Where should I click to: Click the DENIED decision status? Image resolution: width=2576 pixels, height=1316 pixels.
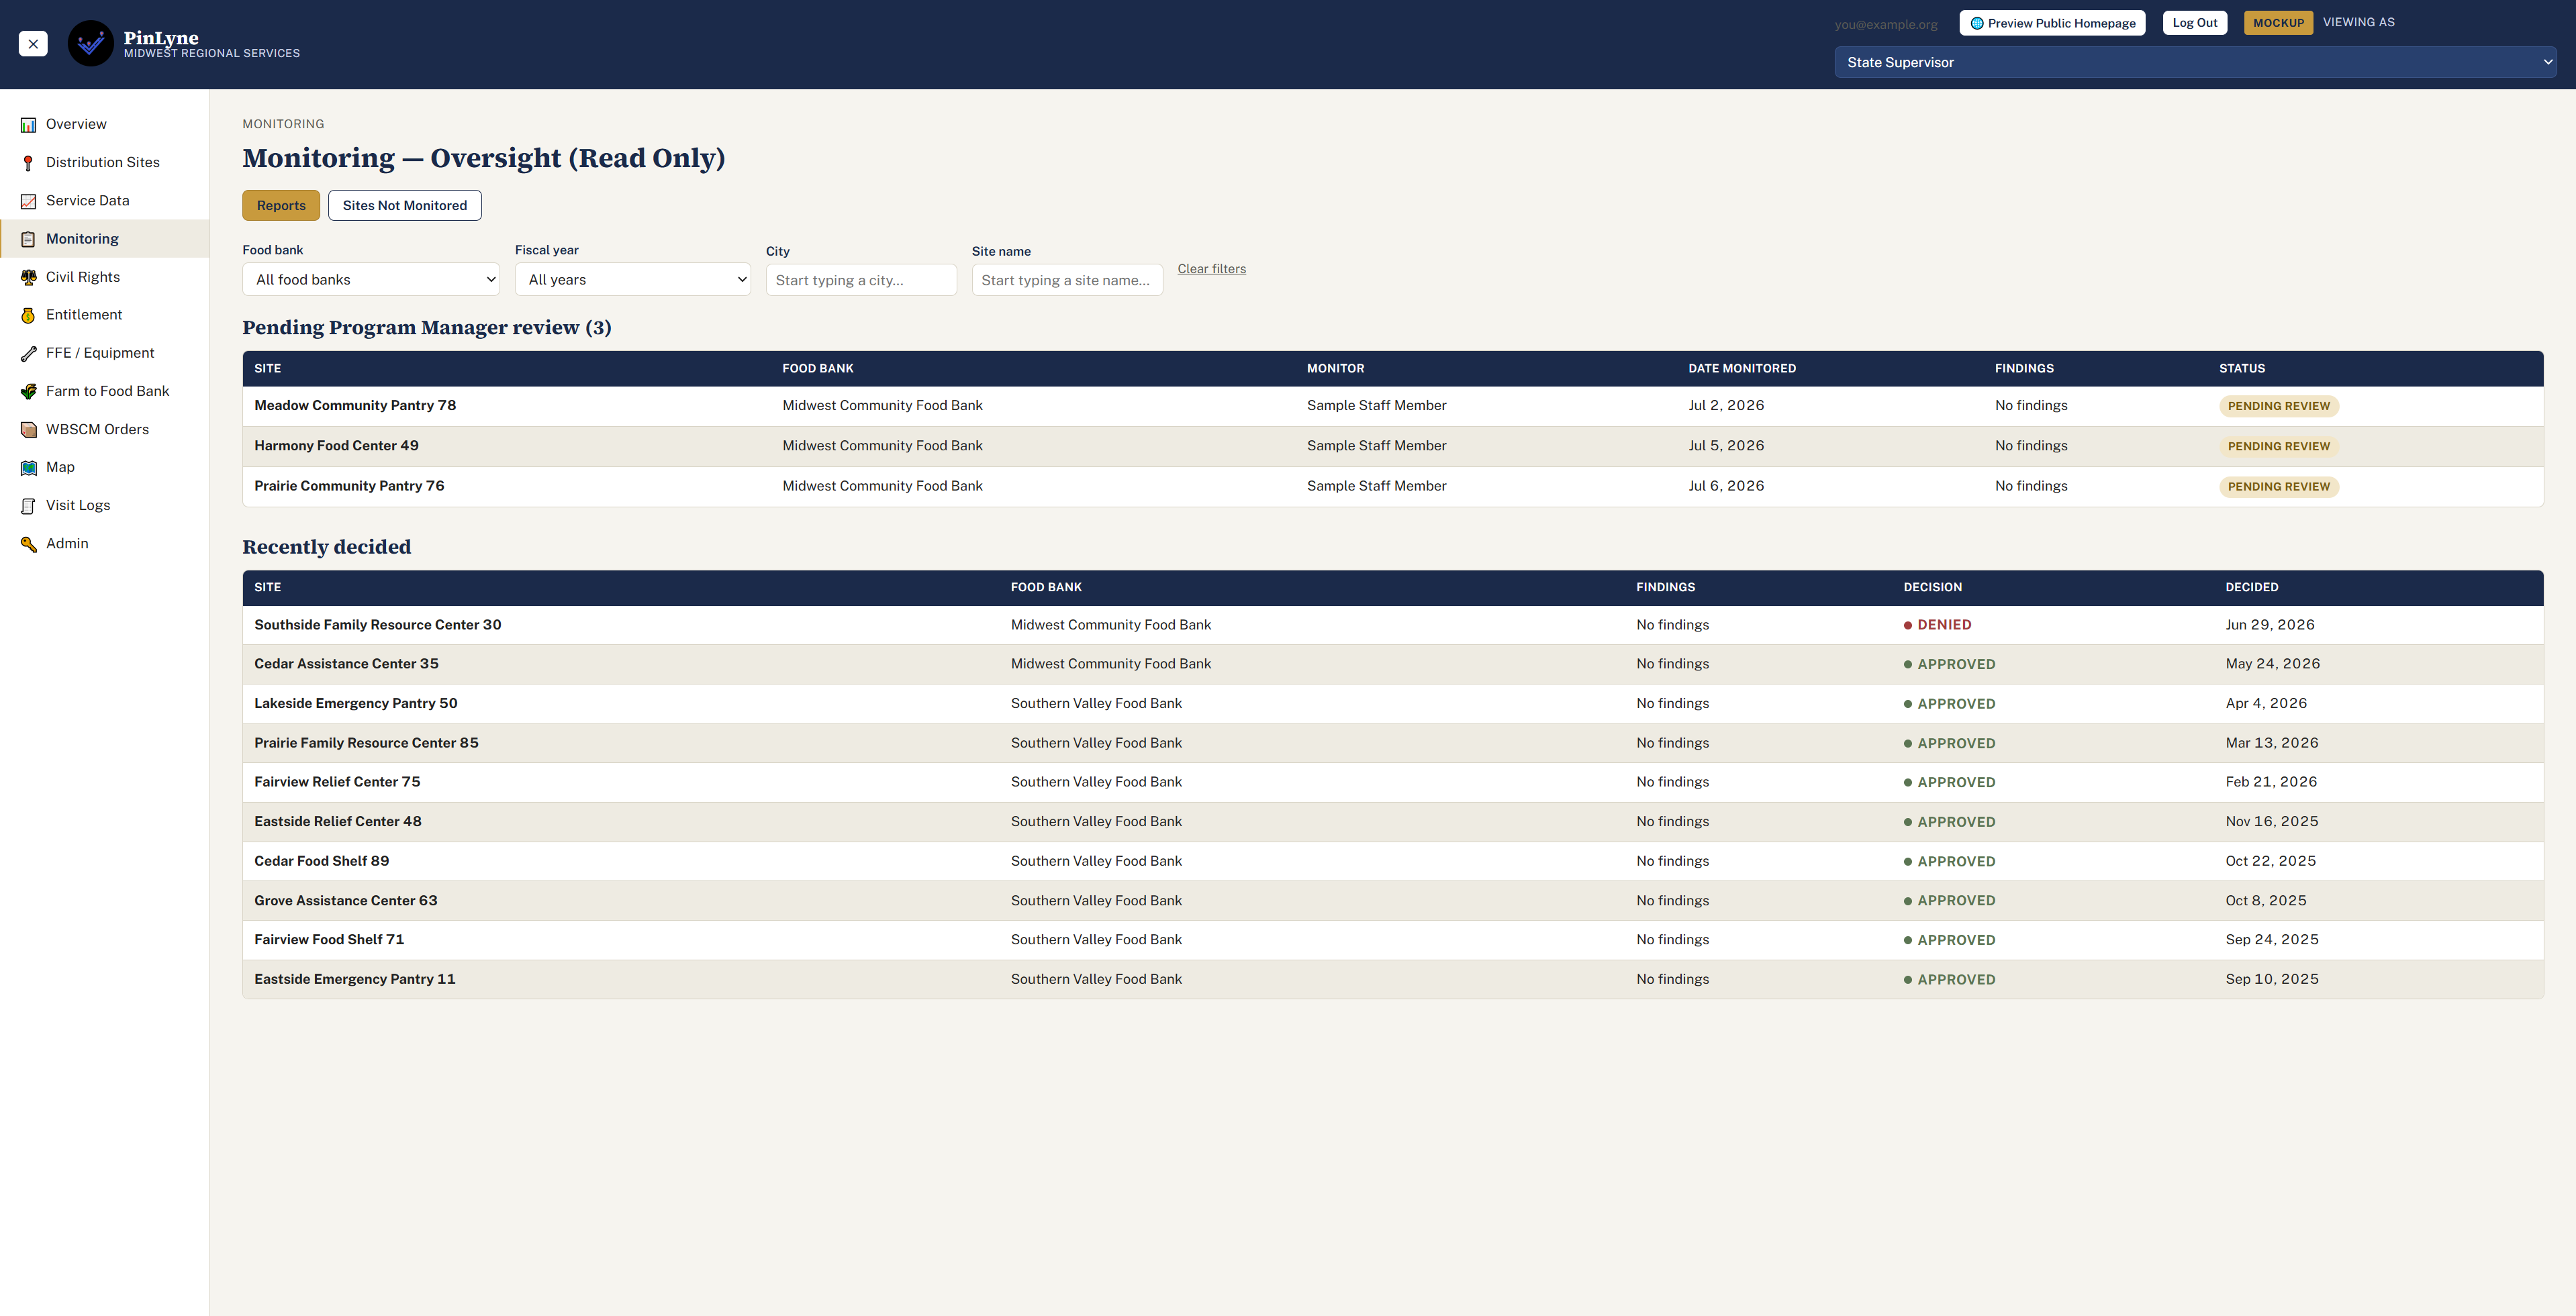tap(1937, 625)
